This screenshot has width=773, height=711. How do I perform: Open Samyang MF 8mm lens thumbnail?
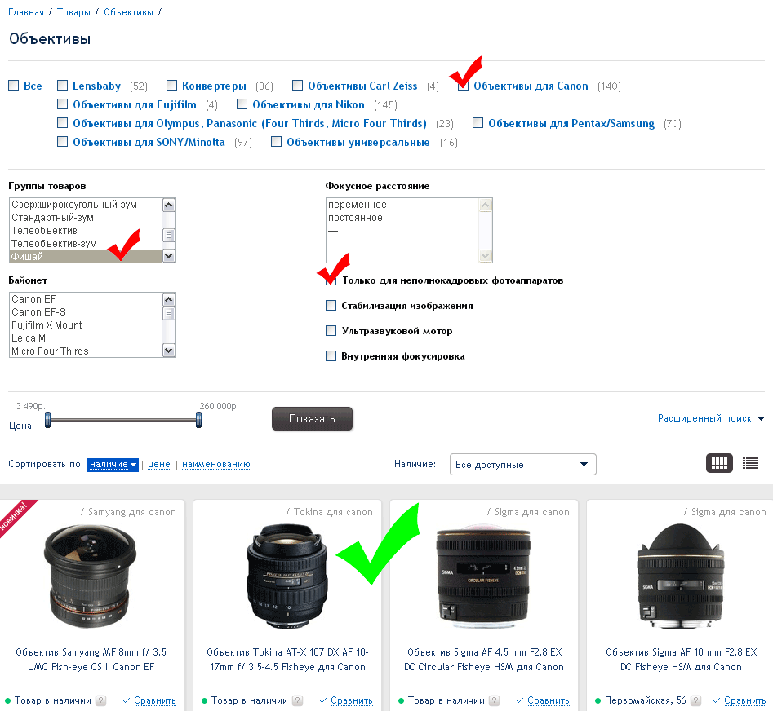tap(91, 576)
